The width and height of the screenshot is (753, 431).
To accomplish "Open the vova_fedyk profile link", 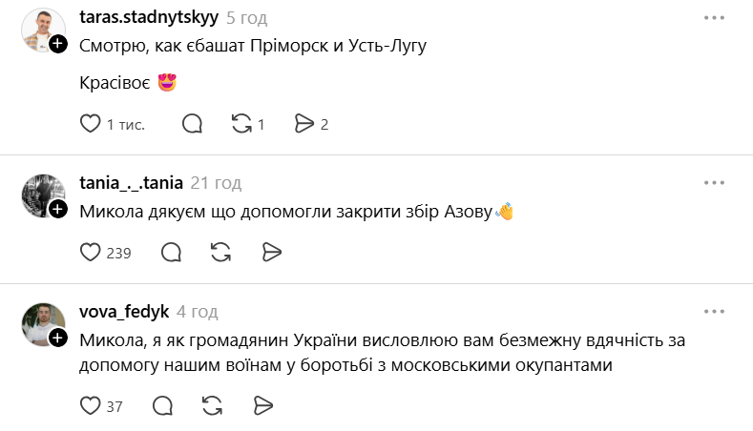I will tap(124, 312).
